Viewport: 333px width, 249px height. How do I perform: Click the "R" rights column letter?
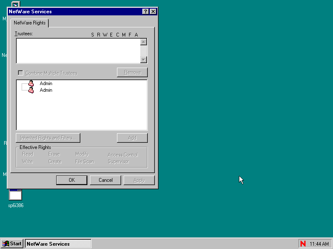click(99, 35)
